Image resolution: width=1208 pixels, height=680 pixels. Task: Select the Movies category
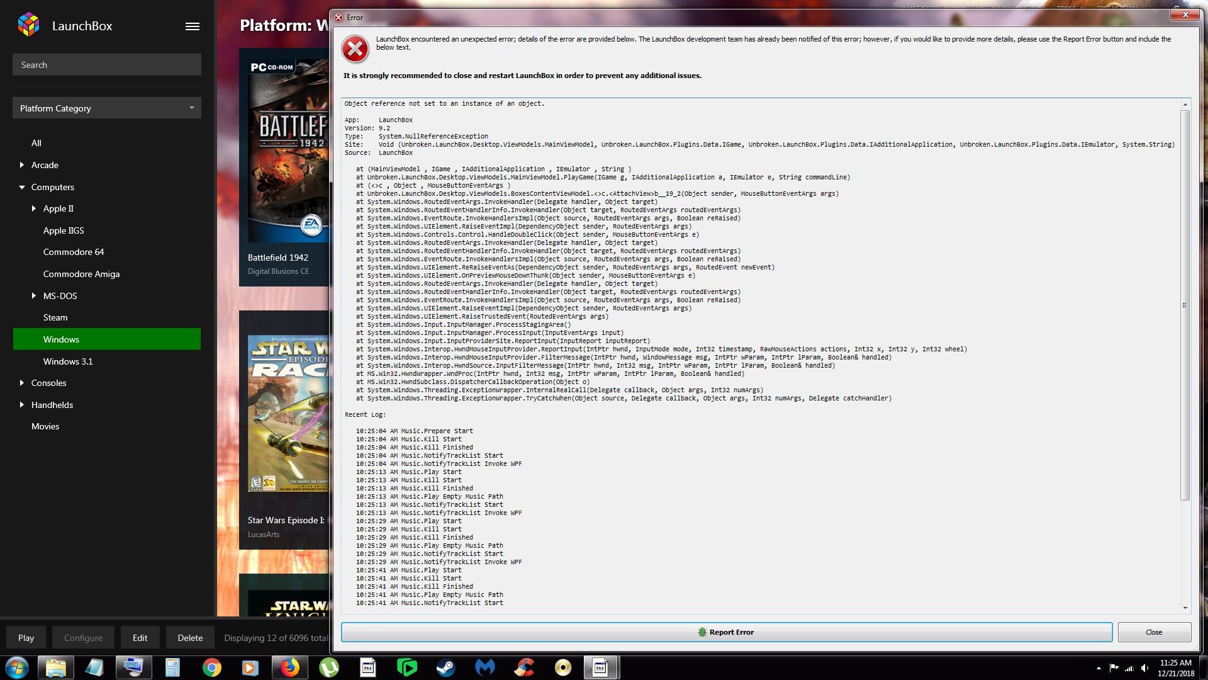click(45, 426)
